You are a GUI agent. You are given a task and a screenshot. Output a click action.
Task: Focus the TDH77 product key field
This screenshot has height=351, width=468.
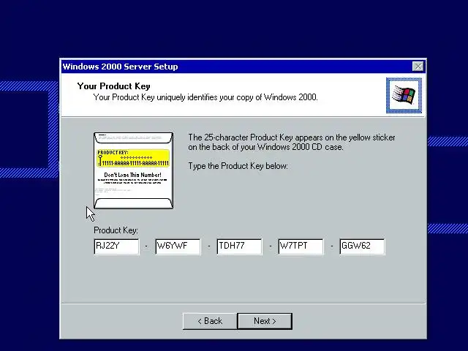pos(239,246)
